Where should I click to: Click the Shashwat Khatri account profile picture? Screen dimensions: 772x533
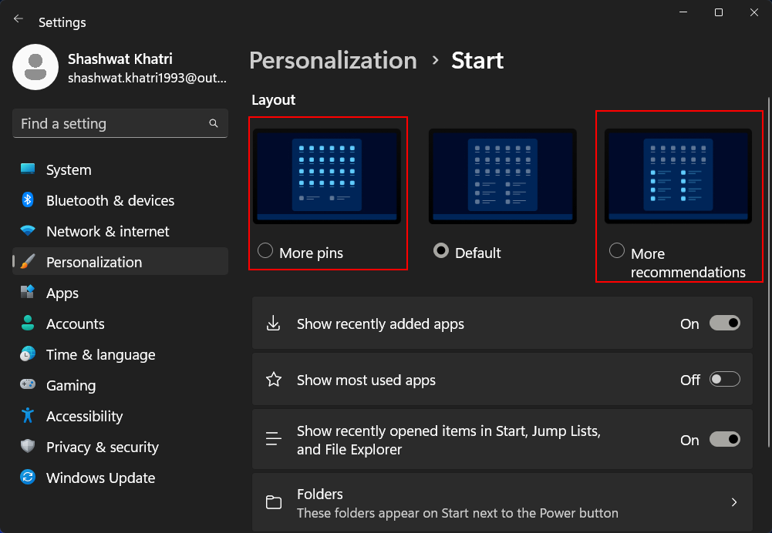pos(35,67)
